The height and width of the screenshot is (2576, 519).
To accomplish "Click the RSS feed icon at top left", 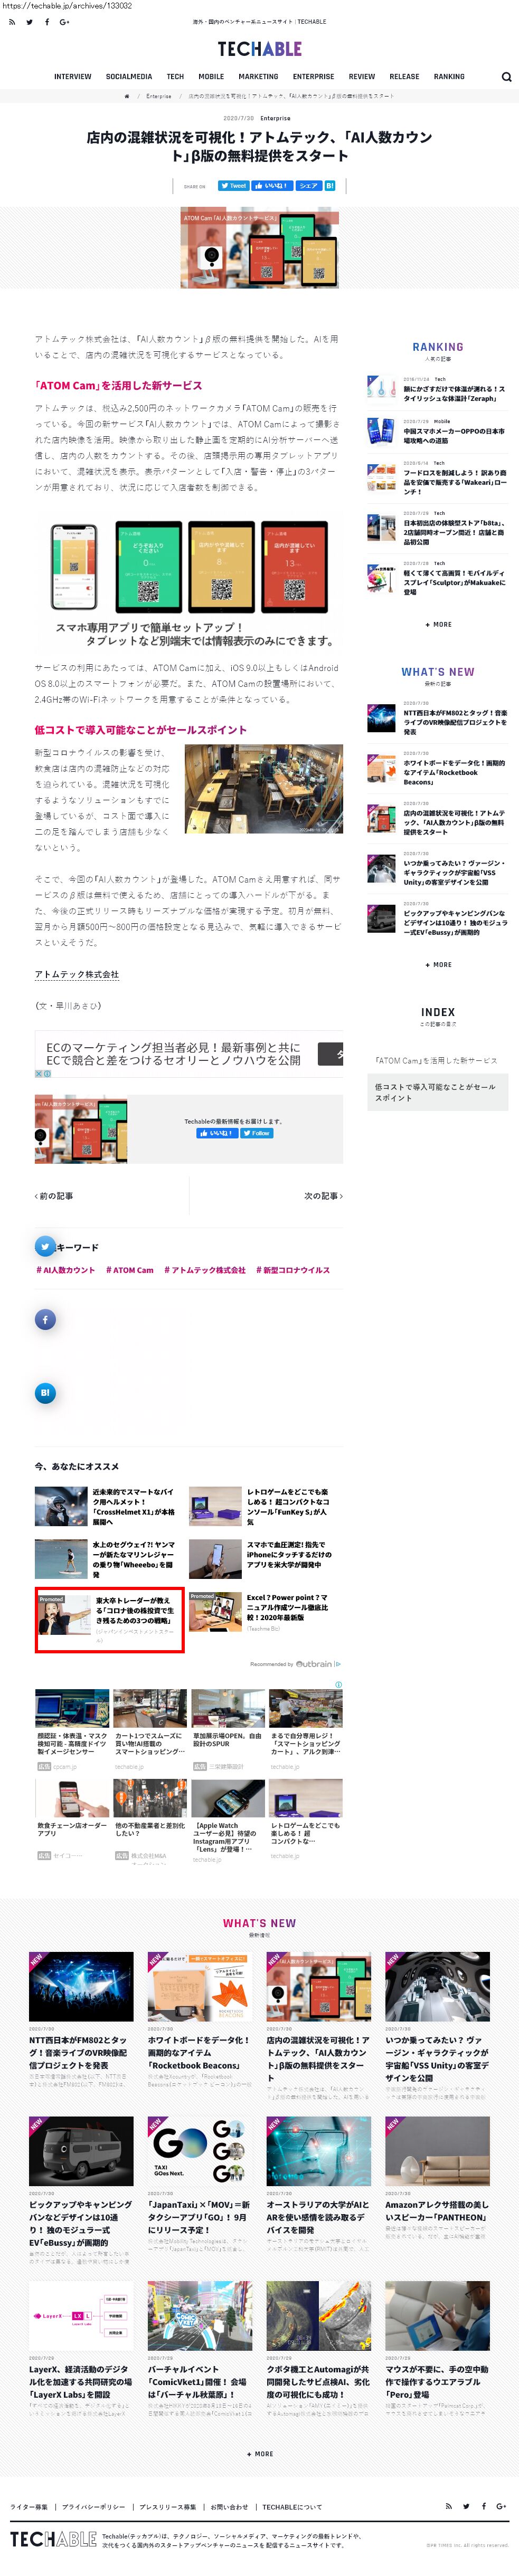I will coord(12,21).
